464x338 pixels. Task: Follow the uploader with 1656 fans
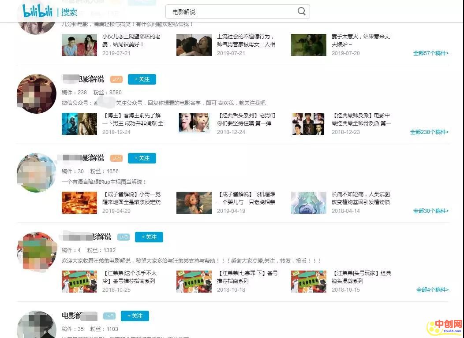coord(142,158)
